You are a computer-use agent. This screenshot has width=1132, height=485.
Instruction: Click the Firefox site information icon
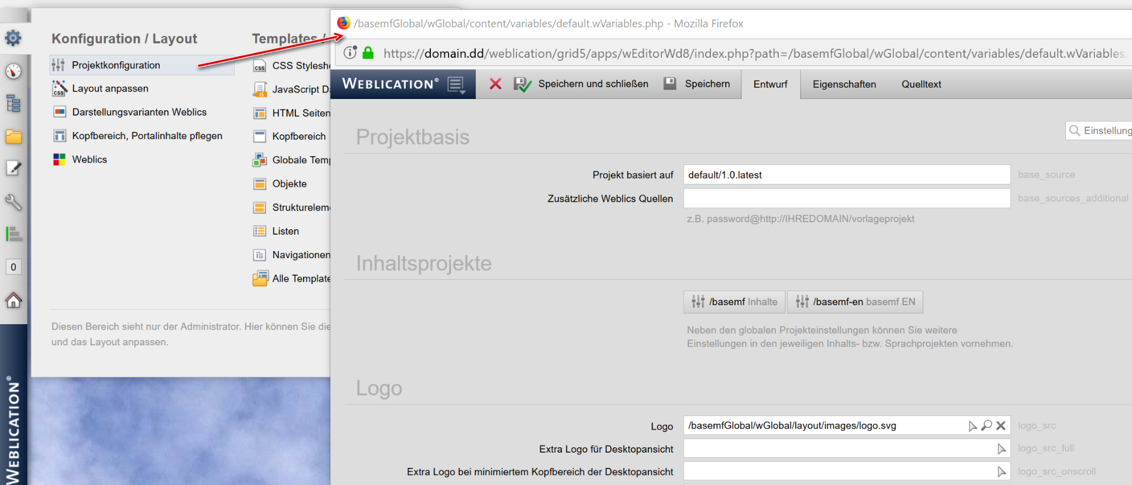click(x=350, y=52)
